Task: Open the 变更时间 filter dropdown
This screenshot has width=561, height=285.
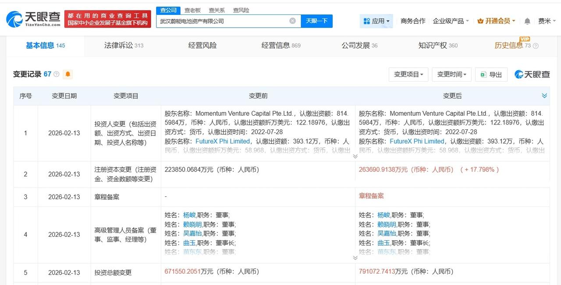Action: [x=451, y=75]
